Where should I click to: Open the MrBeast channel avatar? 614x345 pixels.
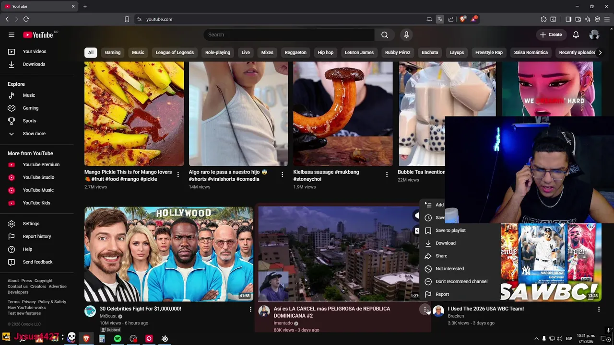coord(90,311)
